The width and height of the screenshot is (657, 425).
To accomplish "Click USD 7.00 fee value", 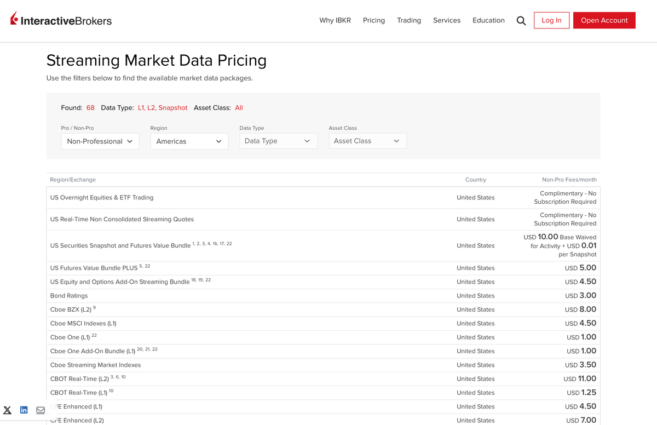I will pyautogui.click(x=581, y=420).
